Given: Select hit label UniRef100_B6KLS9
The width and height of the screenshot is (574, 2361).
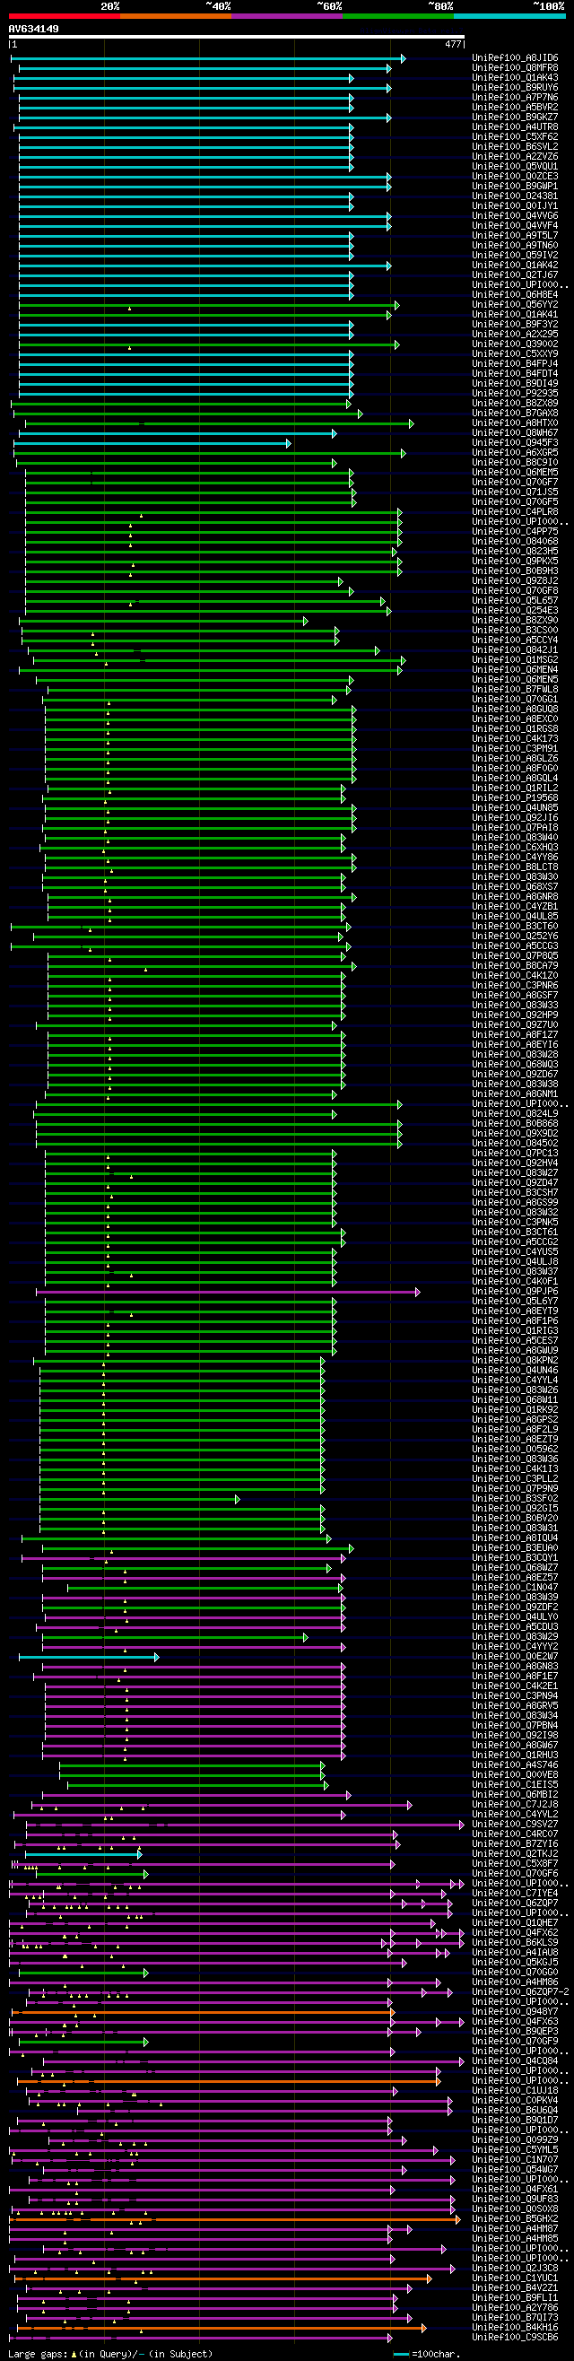Looking at the screenshot, I should tap(515, 1943).
